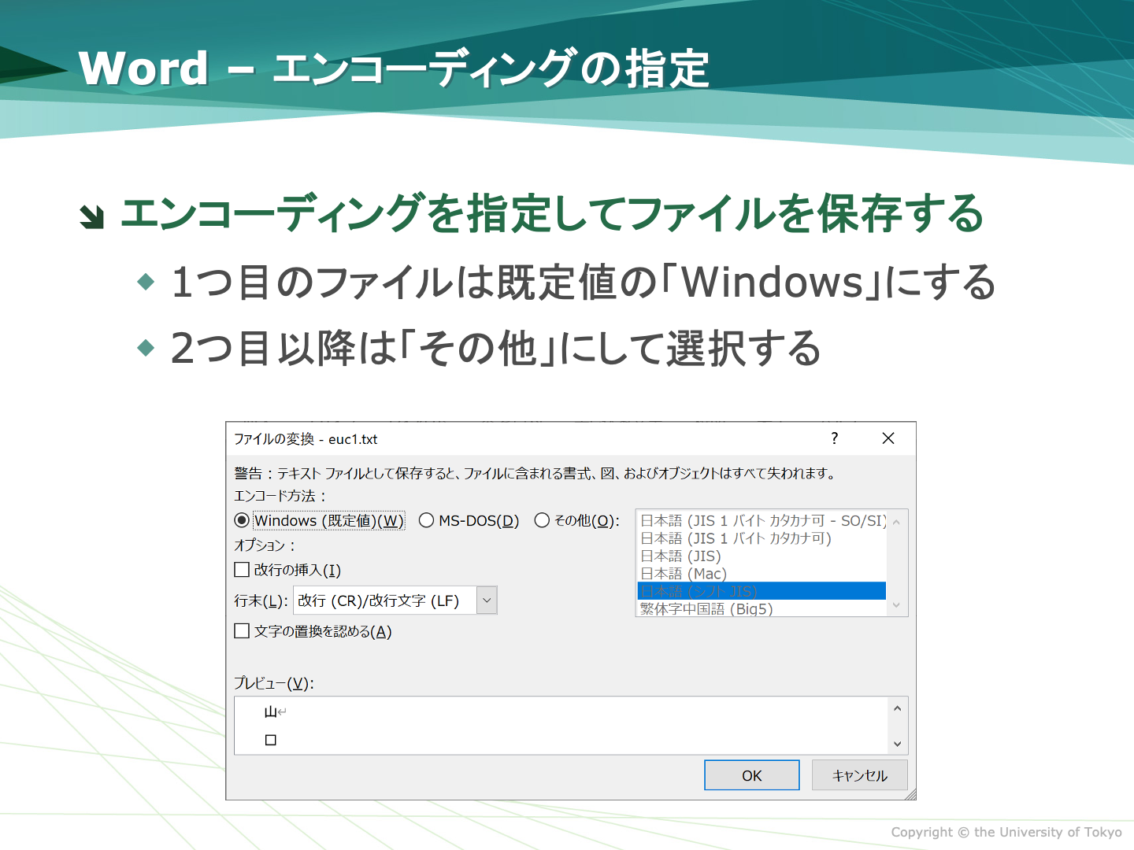Screen dimensions: 1134x850
Task: Enable the 改行の挿入 checkbox
Action: pyautogui.click(x=242, y=569)
